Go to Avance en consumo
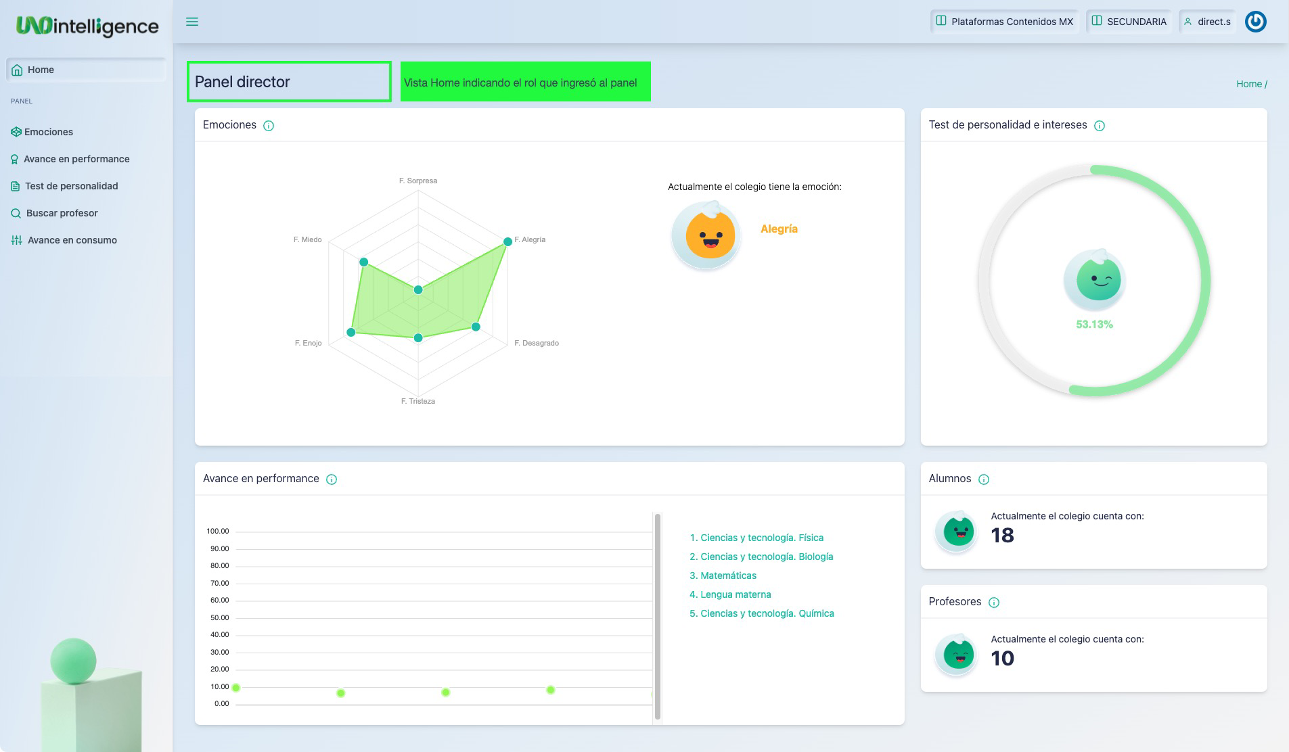 (x=72, y=240)
